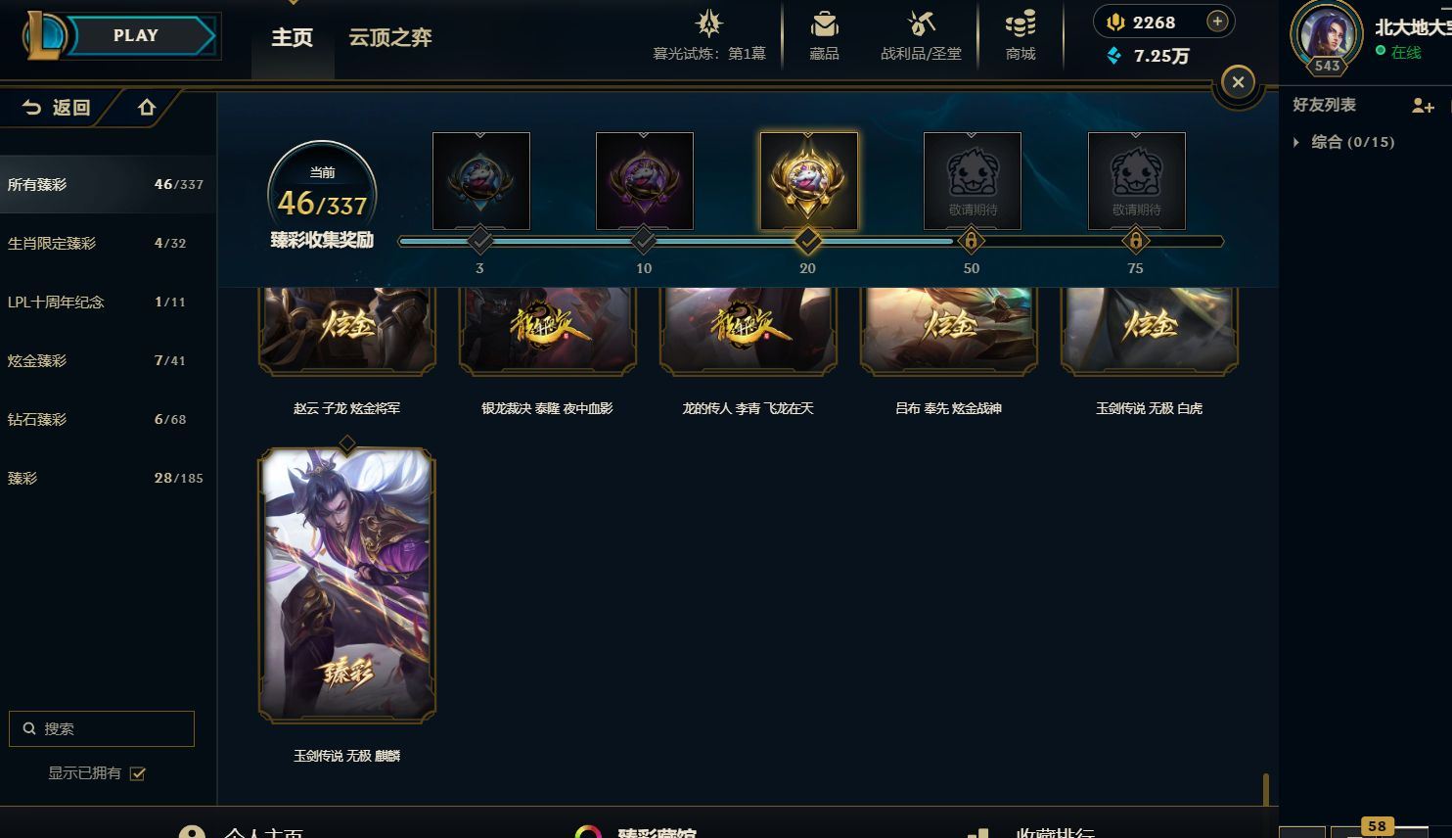Screen dimensions: 1452x838
Task: Click the 搜索 search input field
Action: [102, 728]
